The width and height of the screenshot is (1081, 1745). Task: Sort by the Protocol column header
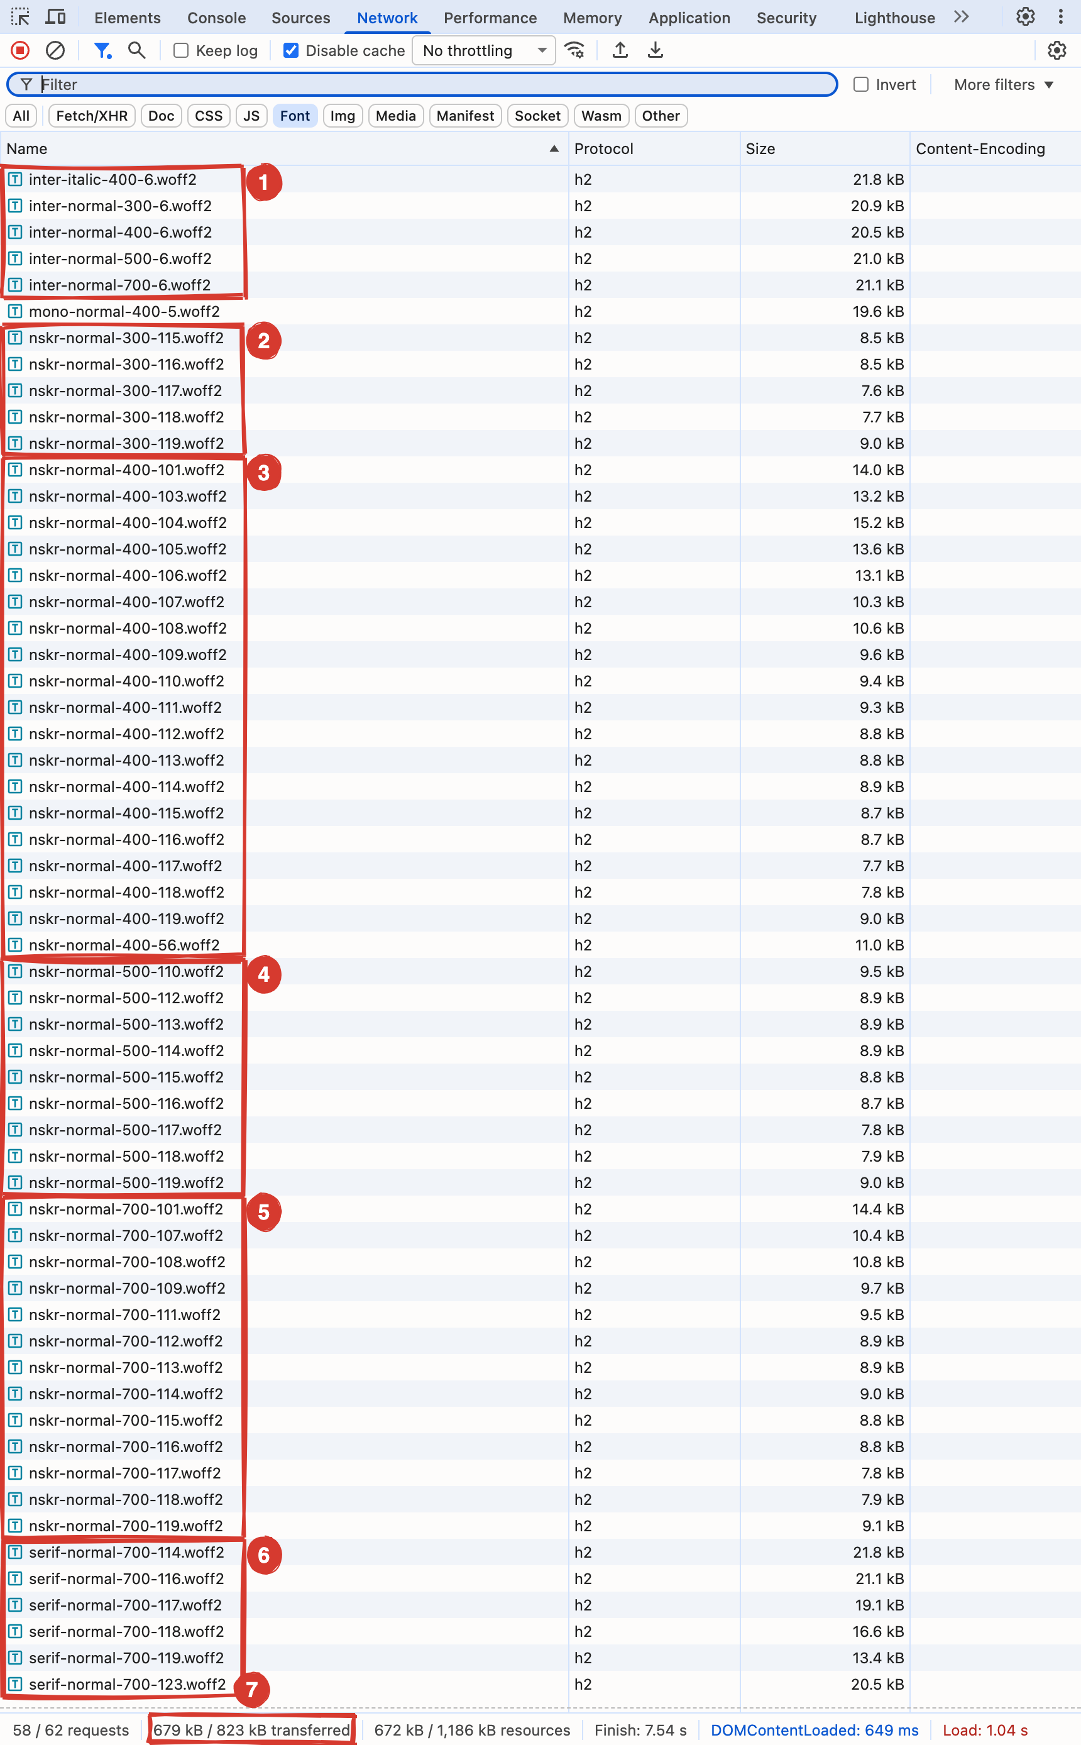point(654,149)
